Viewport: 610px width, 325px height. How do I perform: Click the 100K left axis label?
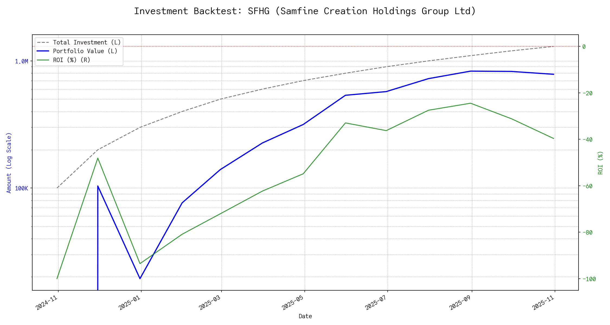(x=21, y=188)
